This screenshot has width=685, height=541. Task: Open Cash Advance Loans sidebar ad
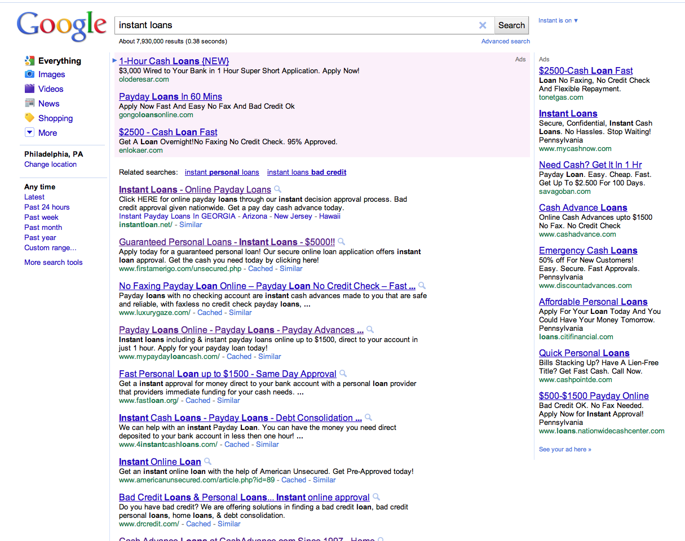[583, 207]
